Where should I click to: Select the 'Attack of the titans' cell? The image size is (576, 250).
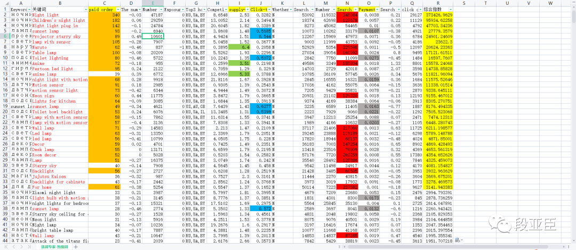60,241
